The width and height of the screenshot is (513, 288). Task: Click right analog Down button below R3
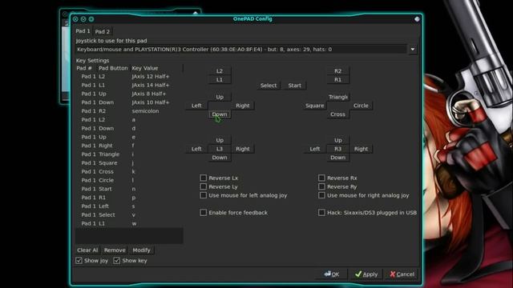[337, 158]
